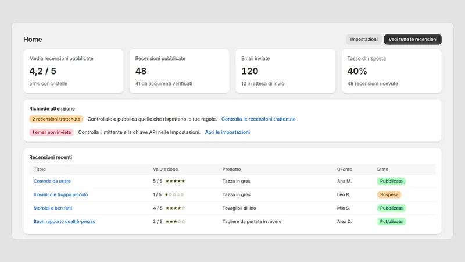
Task: Click the 1 email non inviata badge
Action: (x=51, y=132)
